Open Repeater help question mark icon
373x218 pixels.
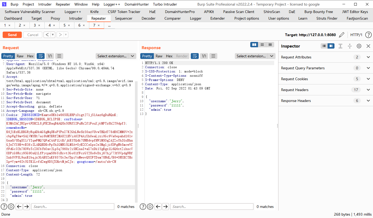(x=368, y=35)
